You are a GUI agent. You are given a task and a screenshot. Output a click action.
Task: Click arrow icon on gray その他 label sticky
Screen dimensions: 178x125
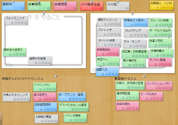[127, 9]
